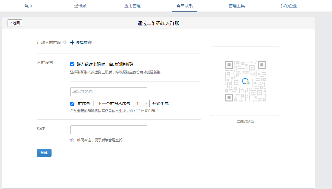Open 应用管理 tab

[132, 6]
